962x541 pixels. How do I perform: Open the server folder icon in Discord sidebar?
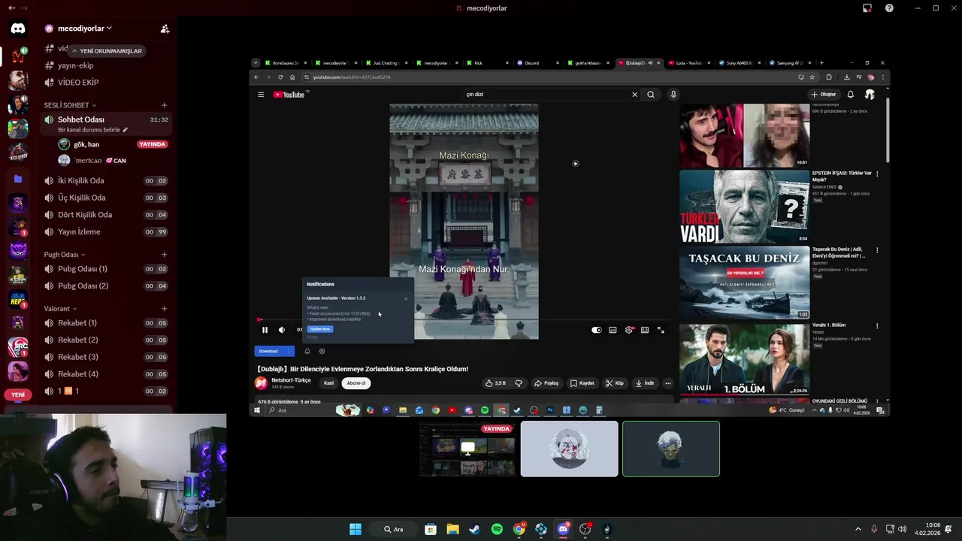[x=18, y=179]
